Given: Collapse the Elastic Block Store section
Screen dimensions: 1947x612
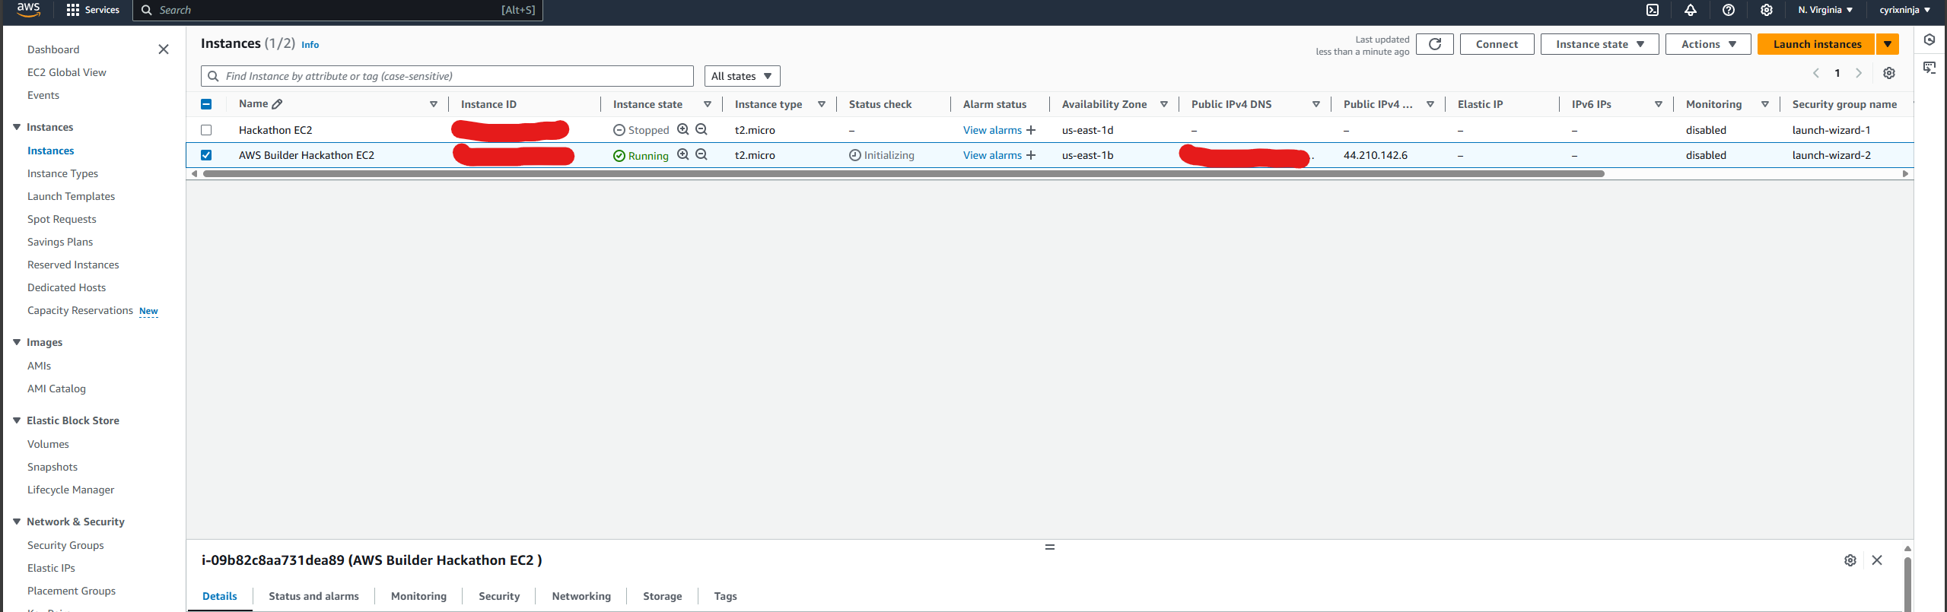Looking at the screenshot, I should 17,420.
